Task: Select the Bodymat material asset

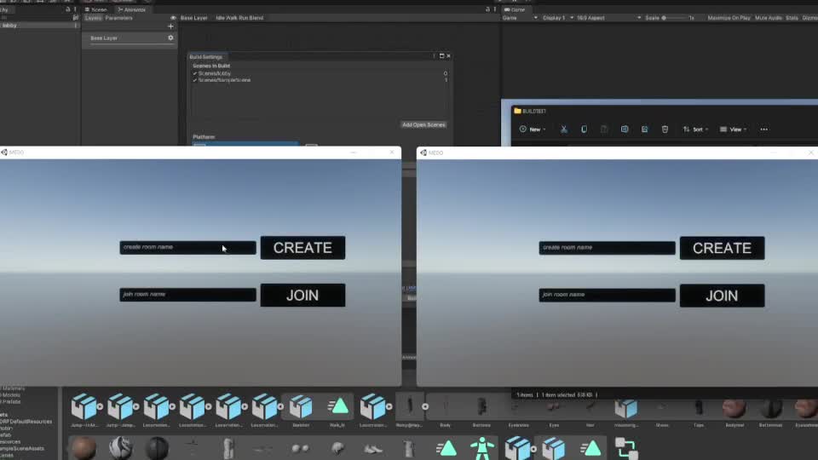Action: point(734,408)
